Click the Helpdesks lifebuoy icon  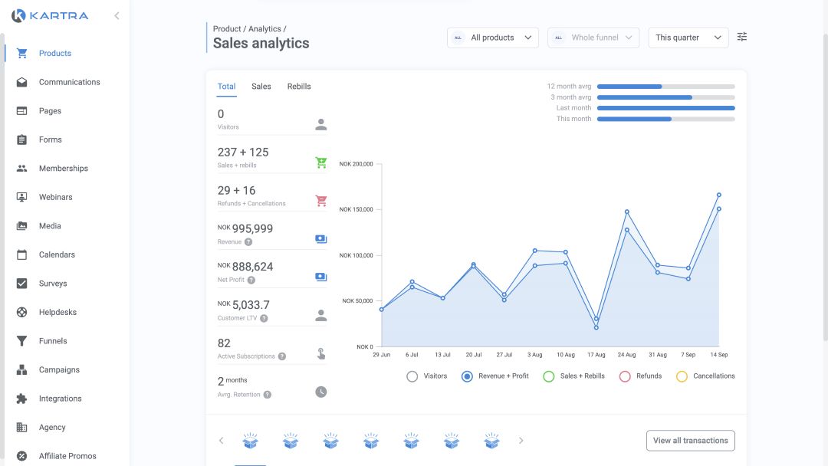[x=22, y=312]
